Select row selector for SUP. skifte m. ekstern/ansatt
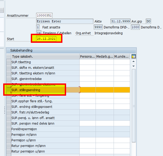The height and width of the screenshot is (156, 163). coord(9,68)
